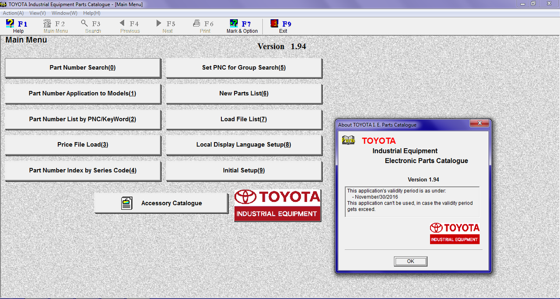The width and height of the screenshot is (560, 299).
Task: Close the About TOYOTA I. E. dialog
Action: click(x=479, y=124)
